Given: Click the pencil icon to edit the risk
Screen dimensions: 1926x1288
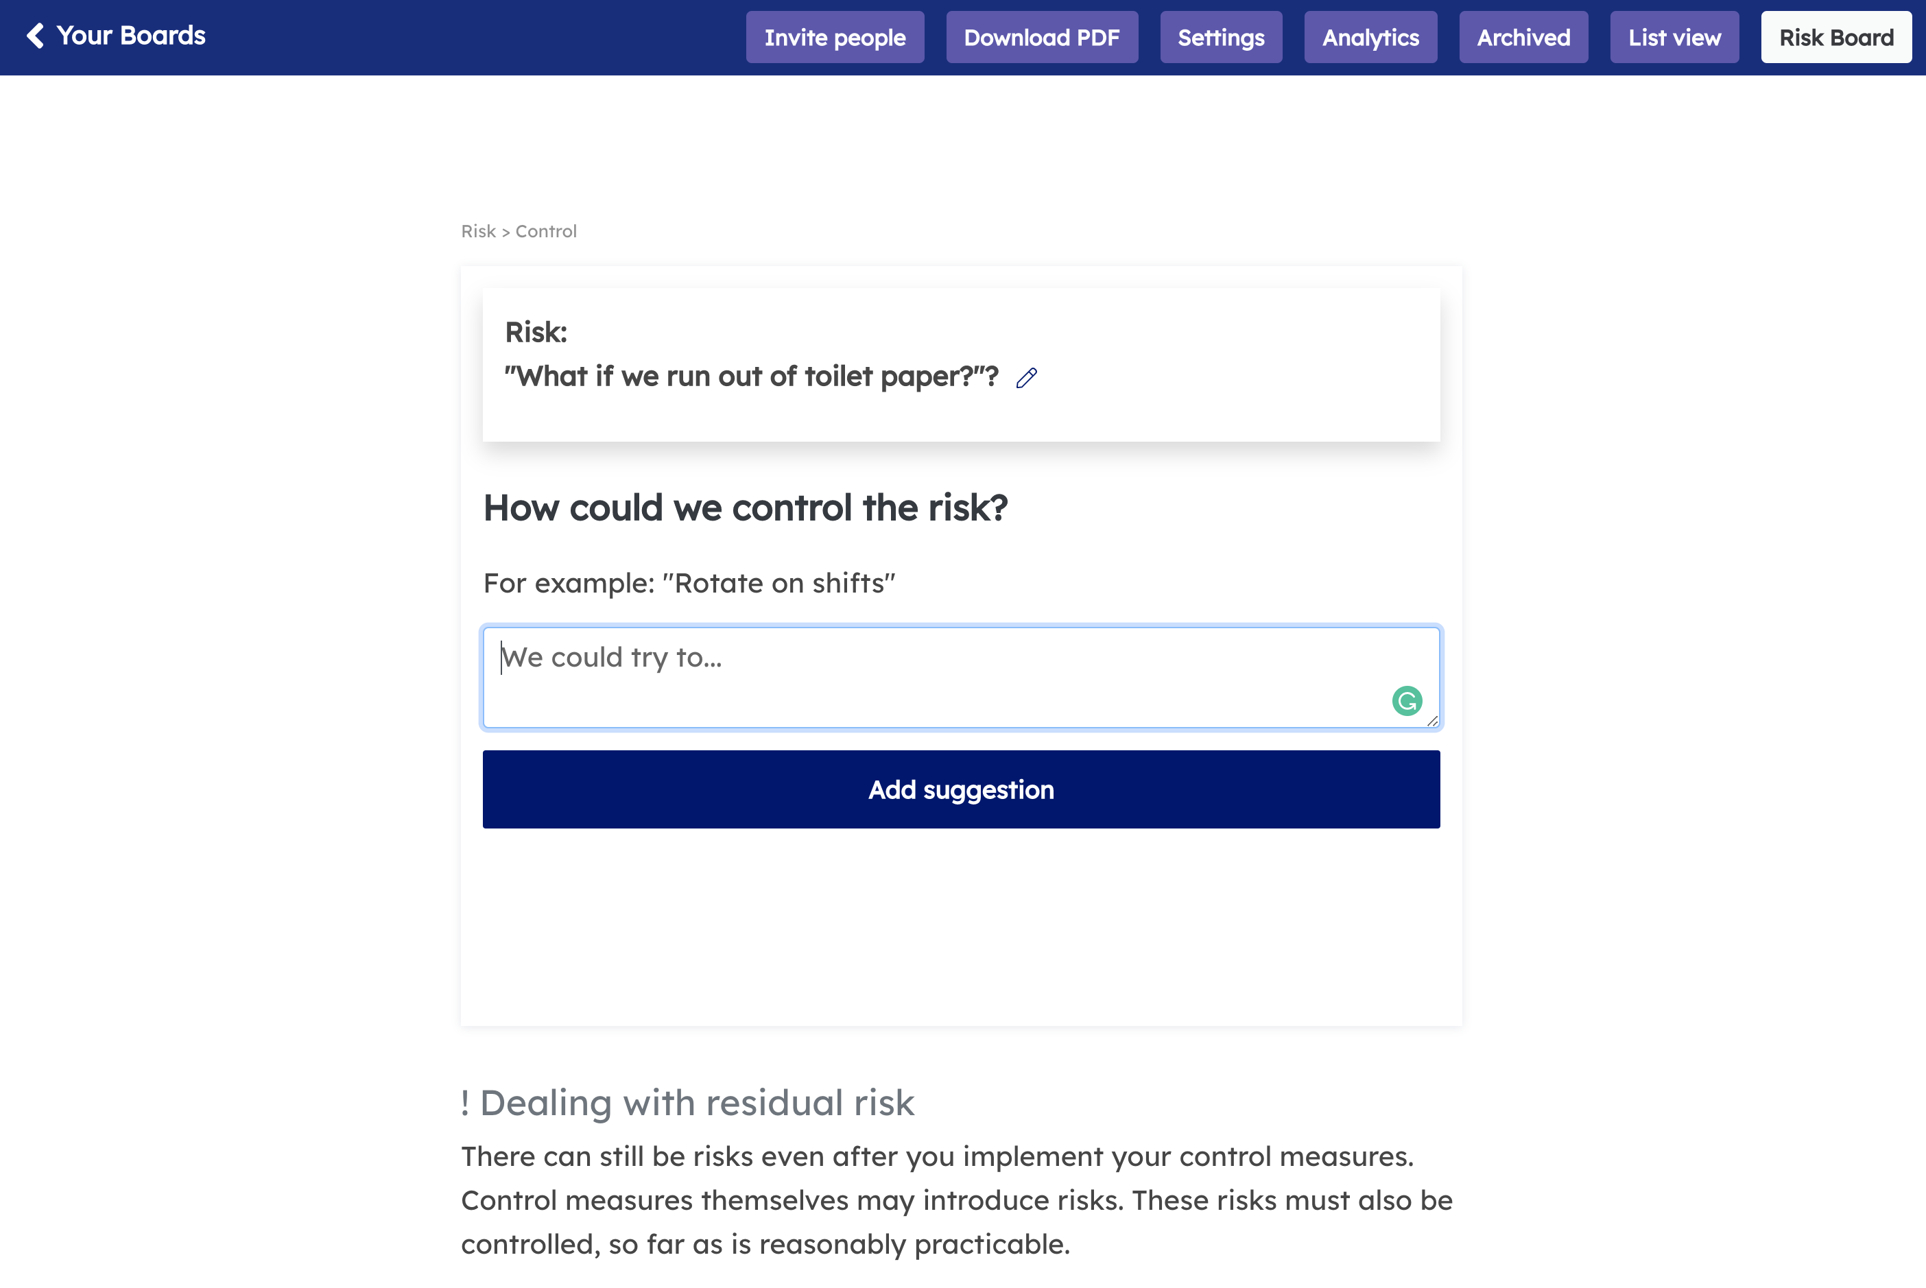Looking at the screenshot, I should [1026, 378].
